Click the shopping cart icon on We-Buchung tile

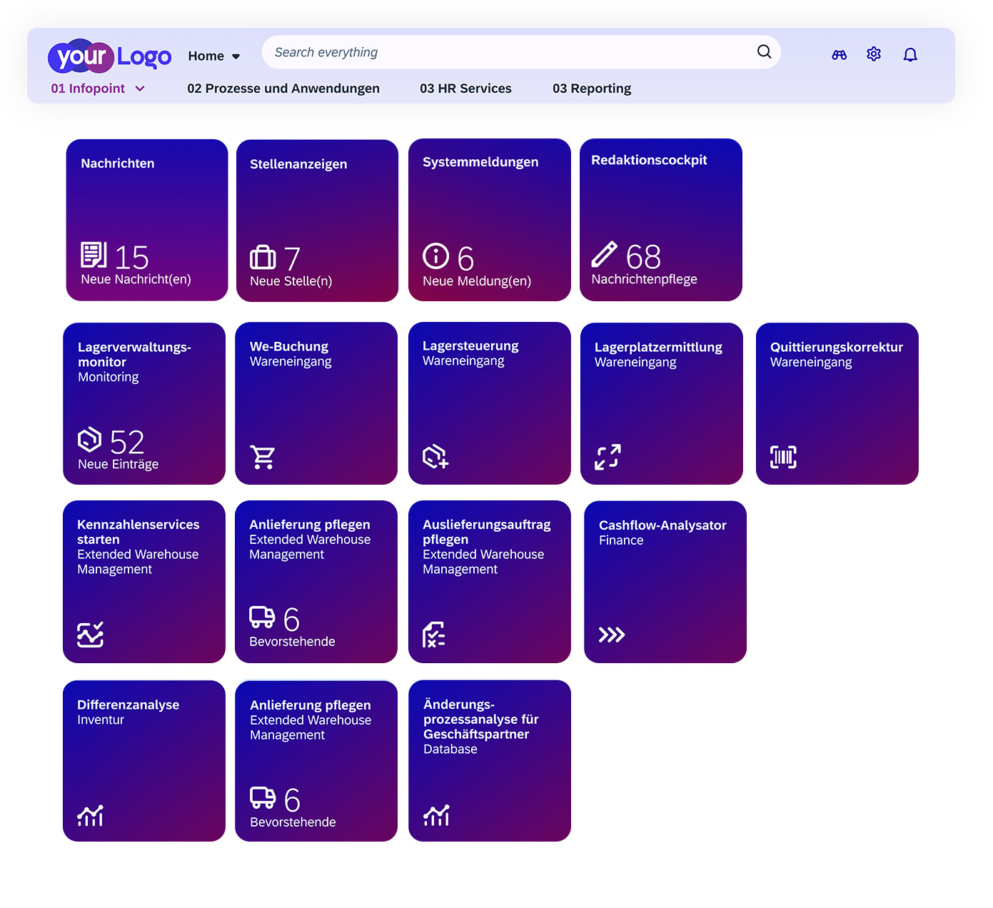[x=264, y=456]
